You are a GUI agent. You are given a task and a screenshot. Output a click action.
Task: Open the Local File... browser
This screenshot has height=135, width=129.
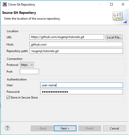(114, 37)
